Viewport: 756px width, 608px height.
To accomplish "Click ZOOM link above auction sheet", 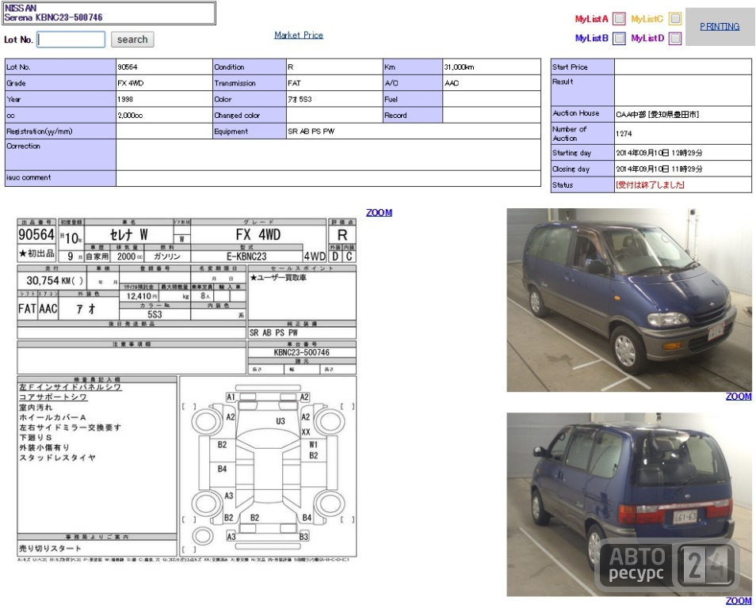I will (379, 212).
